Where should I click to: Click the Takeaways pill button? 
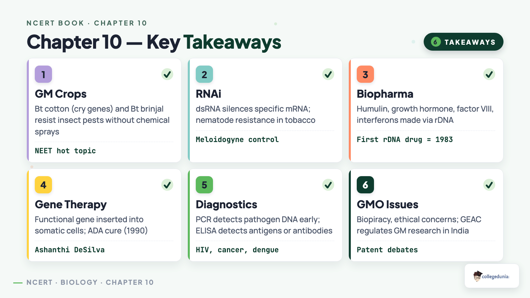[463, 42]
